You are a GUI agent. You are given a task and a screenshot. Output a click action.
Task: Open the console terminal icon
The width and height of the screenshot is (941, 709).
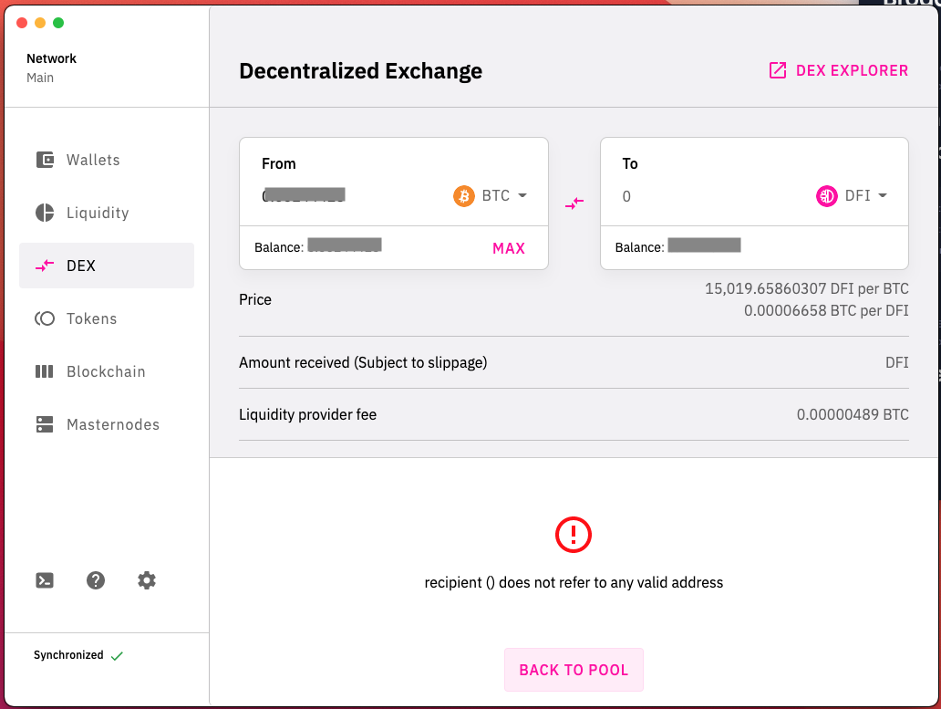coord(45,580)
